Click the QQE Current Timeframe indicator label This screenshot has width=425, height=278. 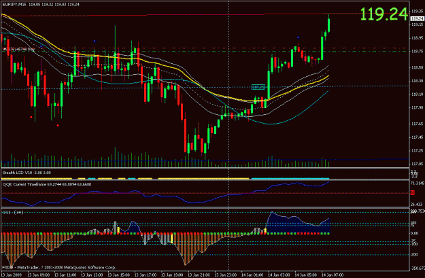click(47, 184)
